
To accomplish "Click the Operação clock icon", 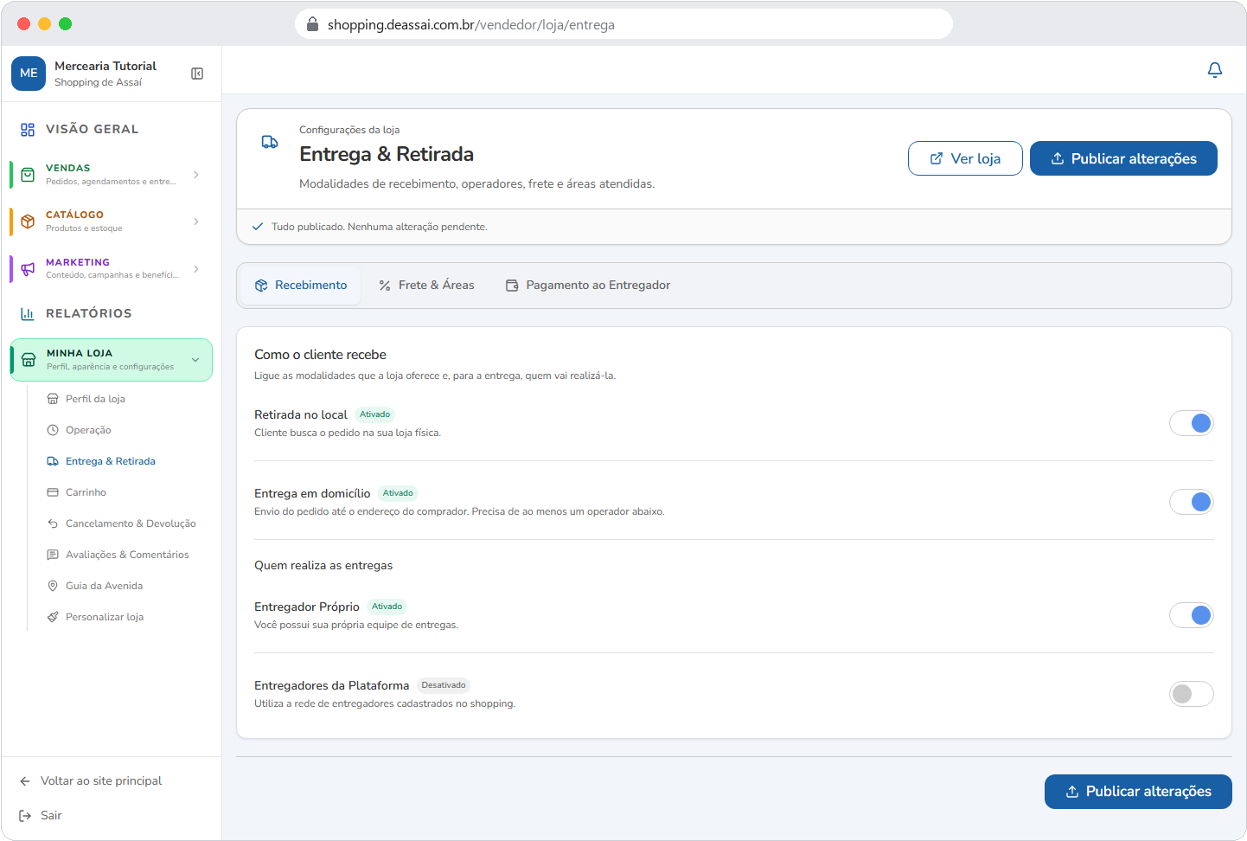I will [53, 430].
